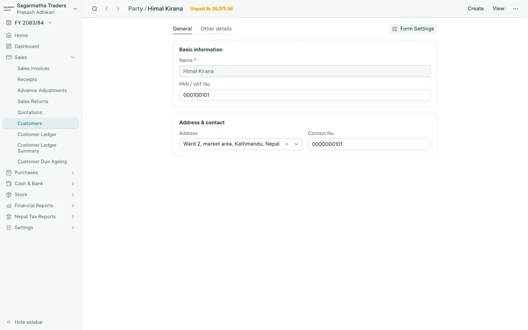
Task: Open Customer Due Ageing report
Action: click(42, 162)
